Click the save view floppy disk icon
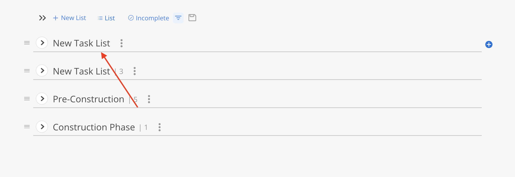The image size is (515, 177). 192,18
